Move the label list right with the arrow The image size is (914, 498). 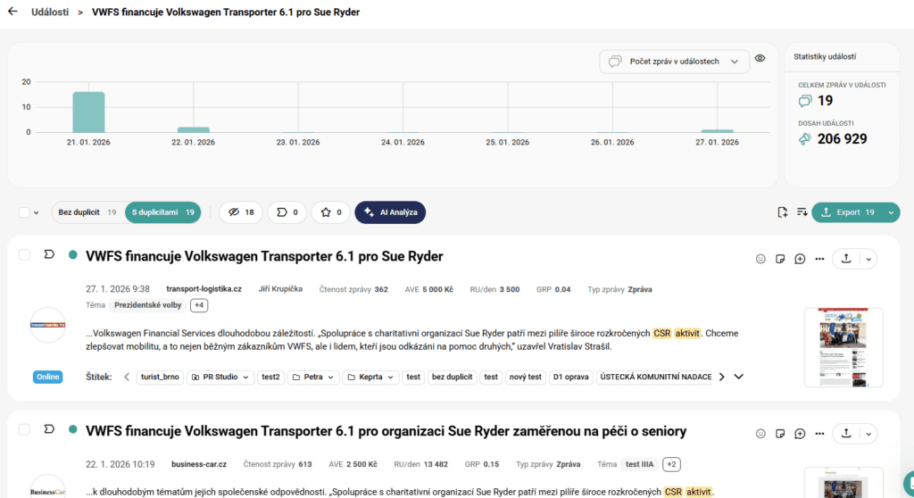(x=721, y=377)
